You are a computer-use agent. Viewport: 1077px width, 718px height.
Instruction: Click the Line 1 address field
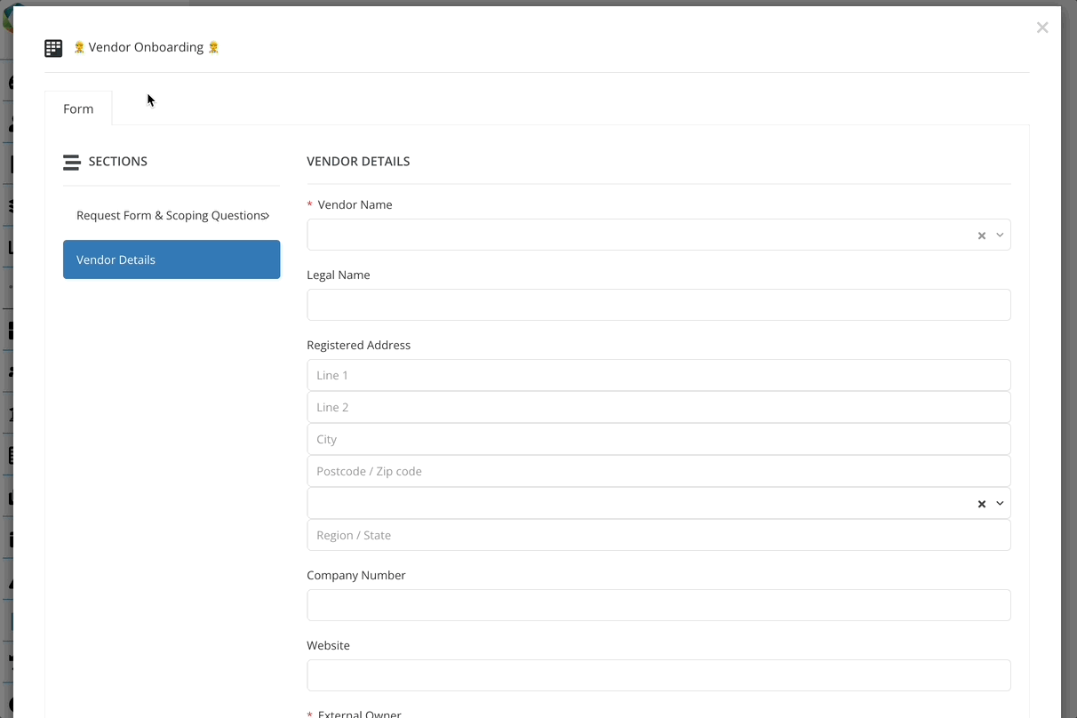658,374
